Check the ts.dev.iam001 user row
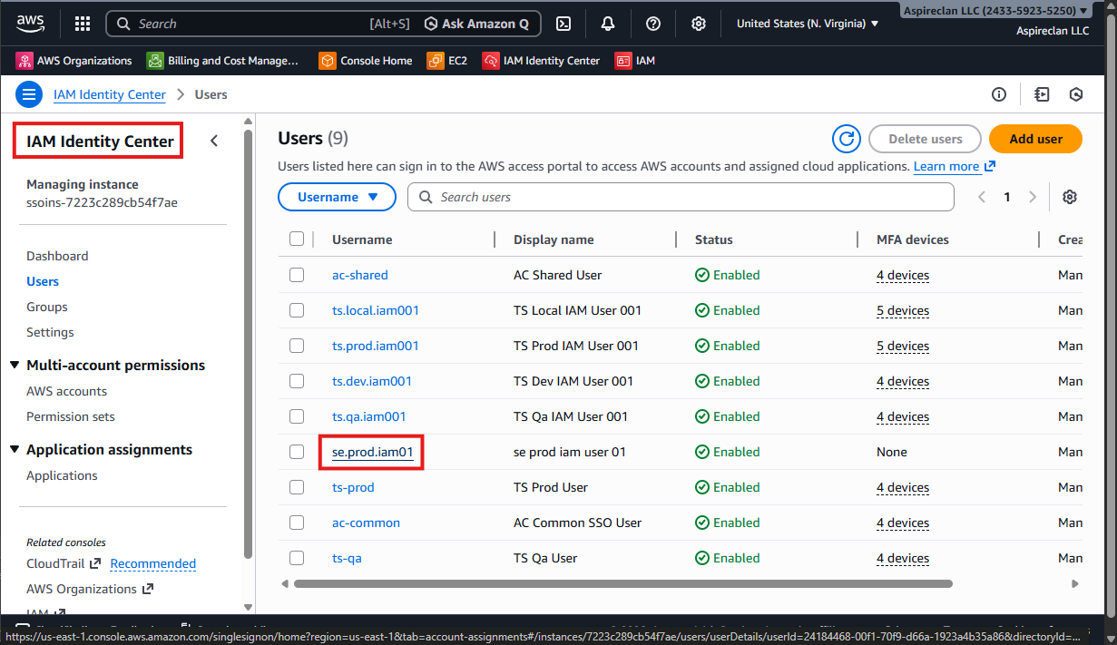Viewport: 1117px width, 645px height. click(297, 381)
